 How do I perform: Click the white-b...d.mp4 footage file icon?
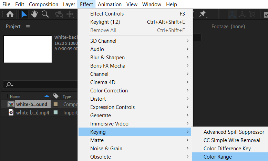[x=11, y=112]
